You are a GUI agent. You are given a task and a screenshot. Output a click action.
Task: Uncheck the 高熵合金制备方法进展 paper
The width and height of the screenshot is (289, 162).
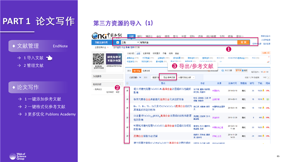pos(127,136)
